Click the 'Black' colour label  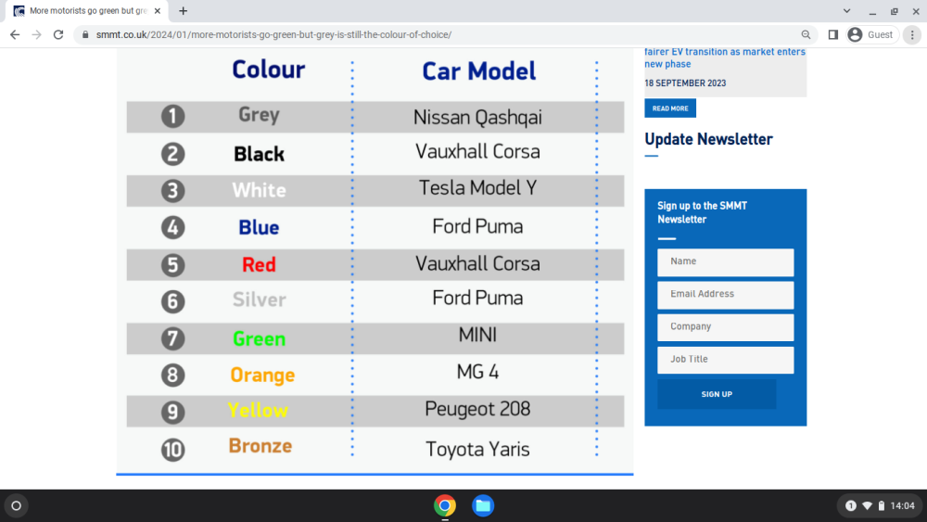coord(259,154)
